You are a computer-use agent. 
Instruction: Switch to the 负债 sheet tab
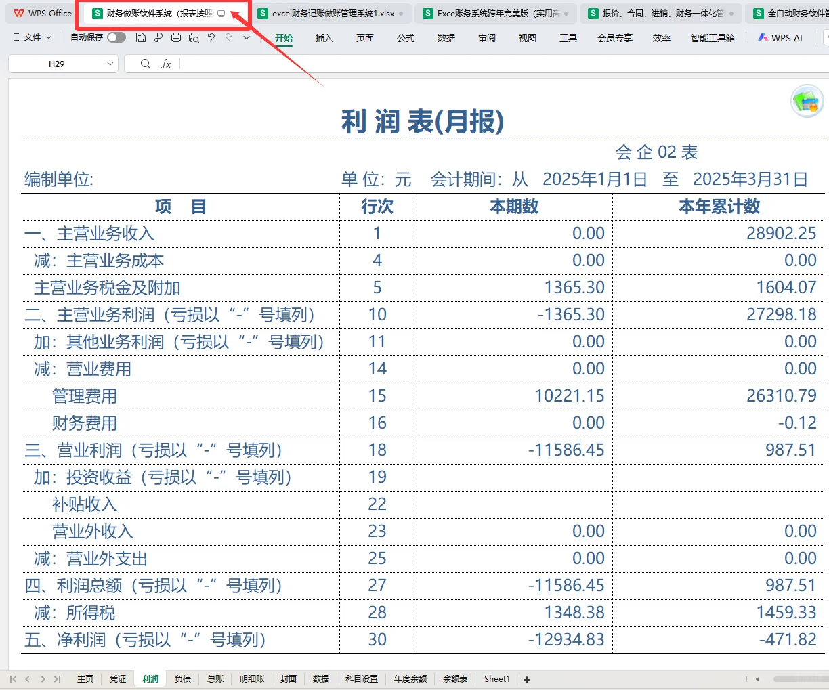[182, 678]
